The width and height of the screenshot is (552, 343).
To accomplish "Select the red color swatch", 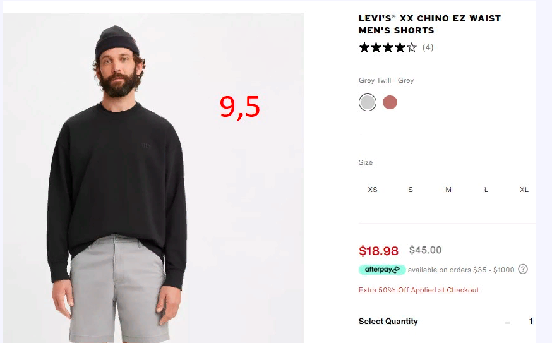I will tap(390, 102).
